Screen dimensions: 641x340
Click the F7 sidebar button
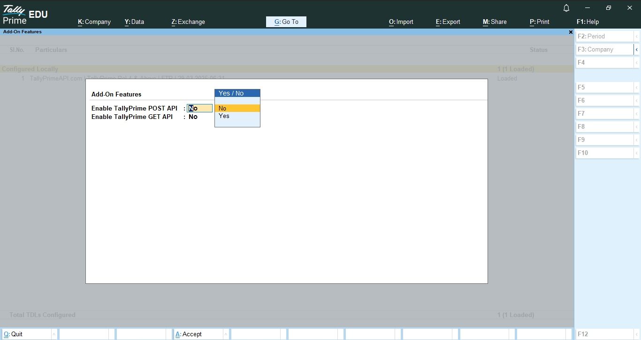click(x=605, y=113)
